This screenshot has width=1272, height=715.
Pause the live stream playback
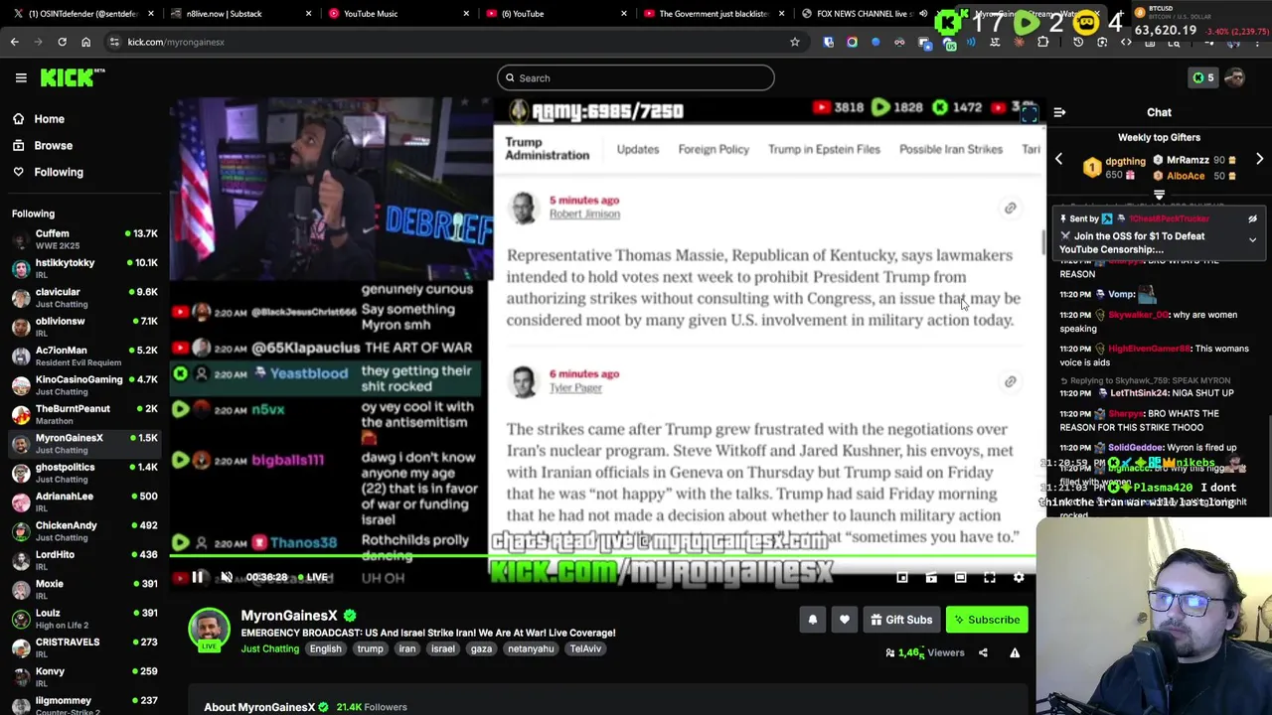point(198,577)
